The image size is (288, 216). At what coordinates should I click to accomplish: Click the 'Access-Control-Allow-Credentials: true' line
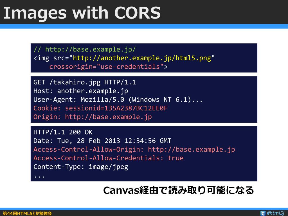(108, 158)
